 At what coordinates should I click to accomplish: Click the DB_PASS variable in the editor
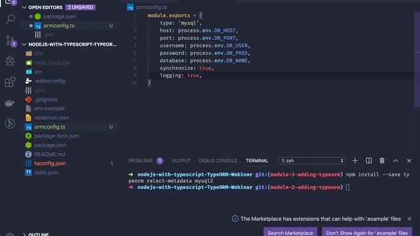pos(237,53)
